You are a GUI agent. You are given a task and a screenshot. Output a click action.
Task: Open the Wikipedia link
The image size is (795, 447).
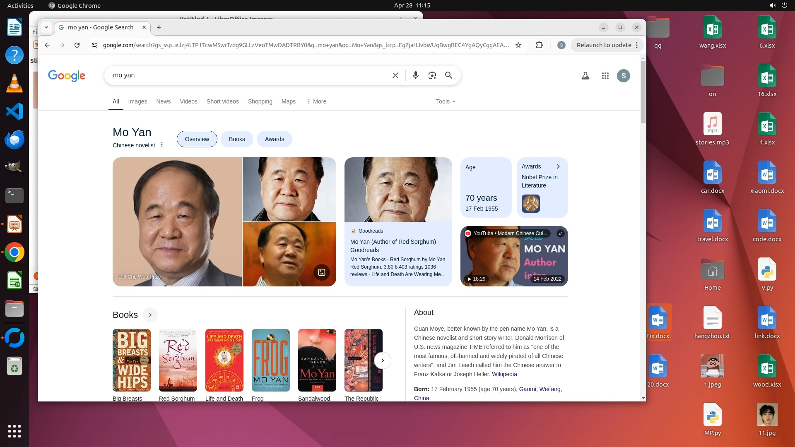click(x=504, y=374)
